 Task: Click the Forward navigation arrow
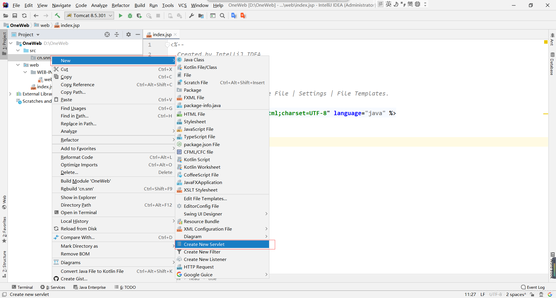[46, 16]
